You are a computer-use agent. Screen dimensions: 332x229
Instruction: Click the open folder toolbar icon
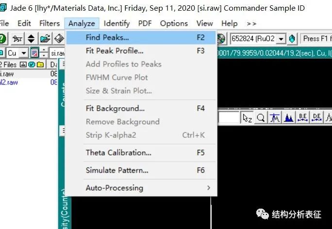45,39
